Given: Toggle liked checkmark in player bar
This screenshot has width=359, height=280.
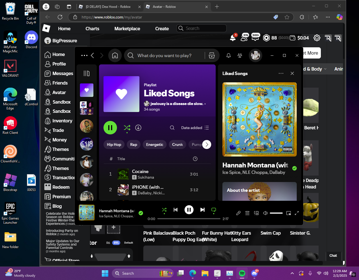Looking at the screenshot, I should [x=141, y=213].
